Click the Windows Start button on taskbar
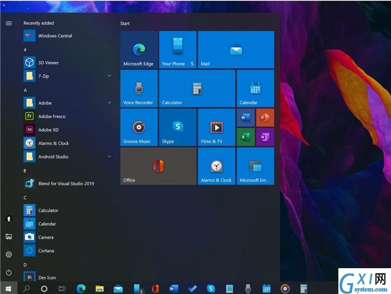This screenshot has width=391, height=294. coord(9,289)
